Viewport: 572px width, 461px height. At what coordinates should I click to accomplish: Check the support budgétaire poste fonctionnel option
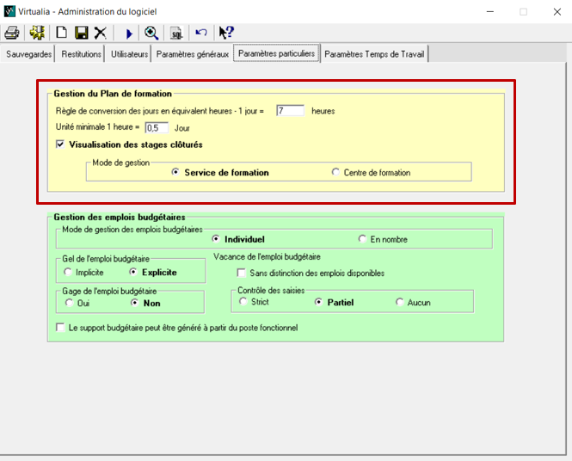click(x=60, y=328)
